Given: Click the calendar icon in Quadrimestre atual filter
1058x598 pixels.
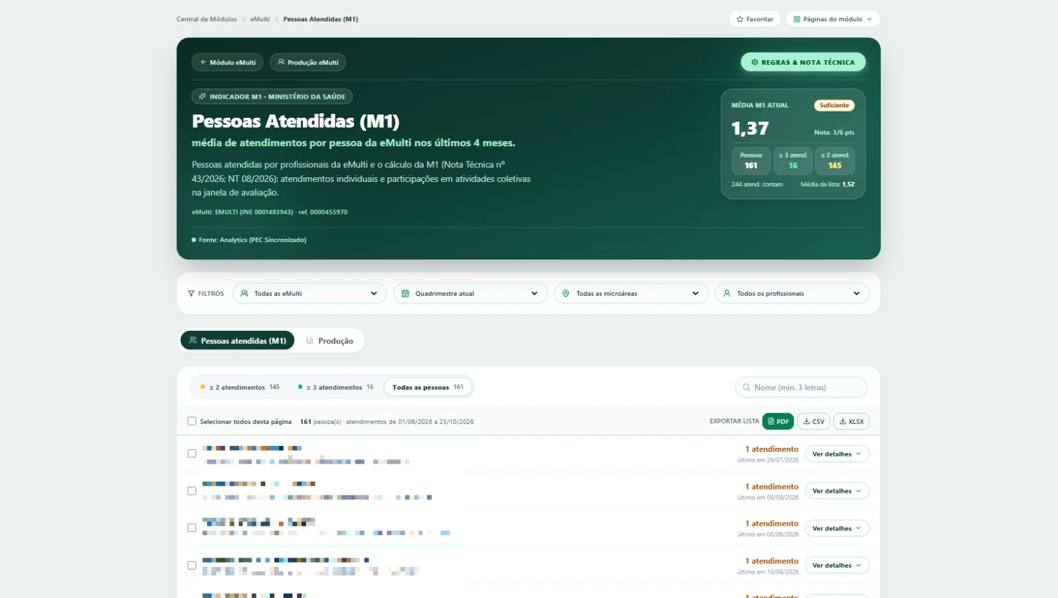Looking at the screenshot, I should coord(405,294).
